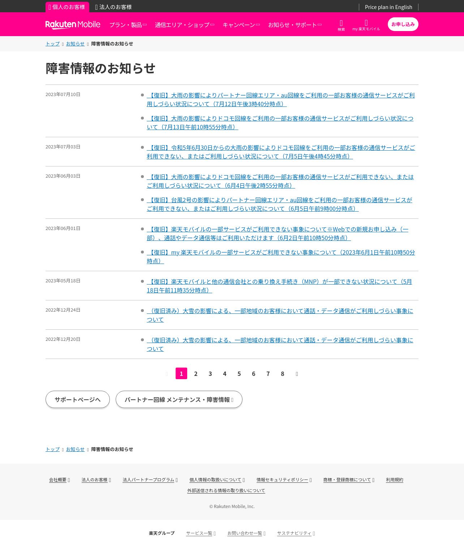This screenshot has width=464, height=542.
Task: Open Price plan in English link
Action: tap(388, 7)
